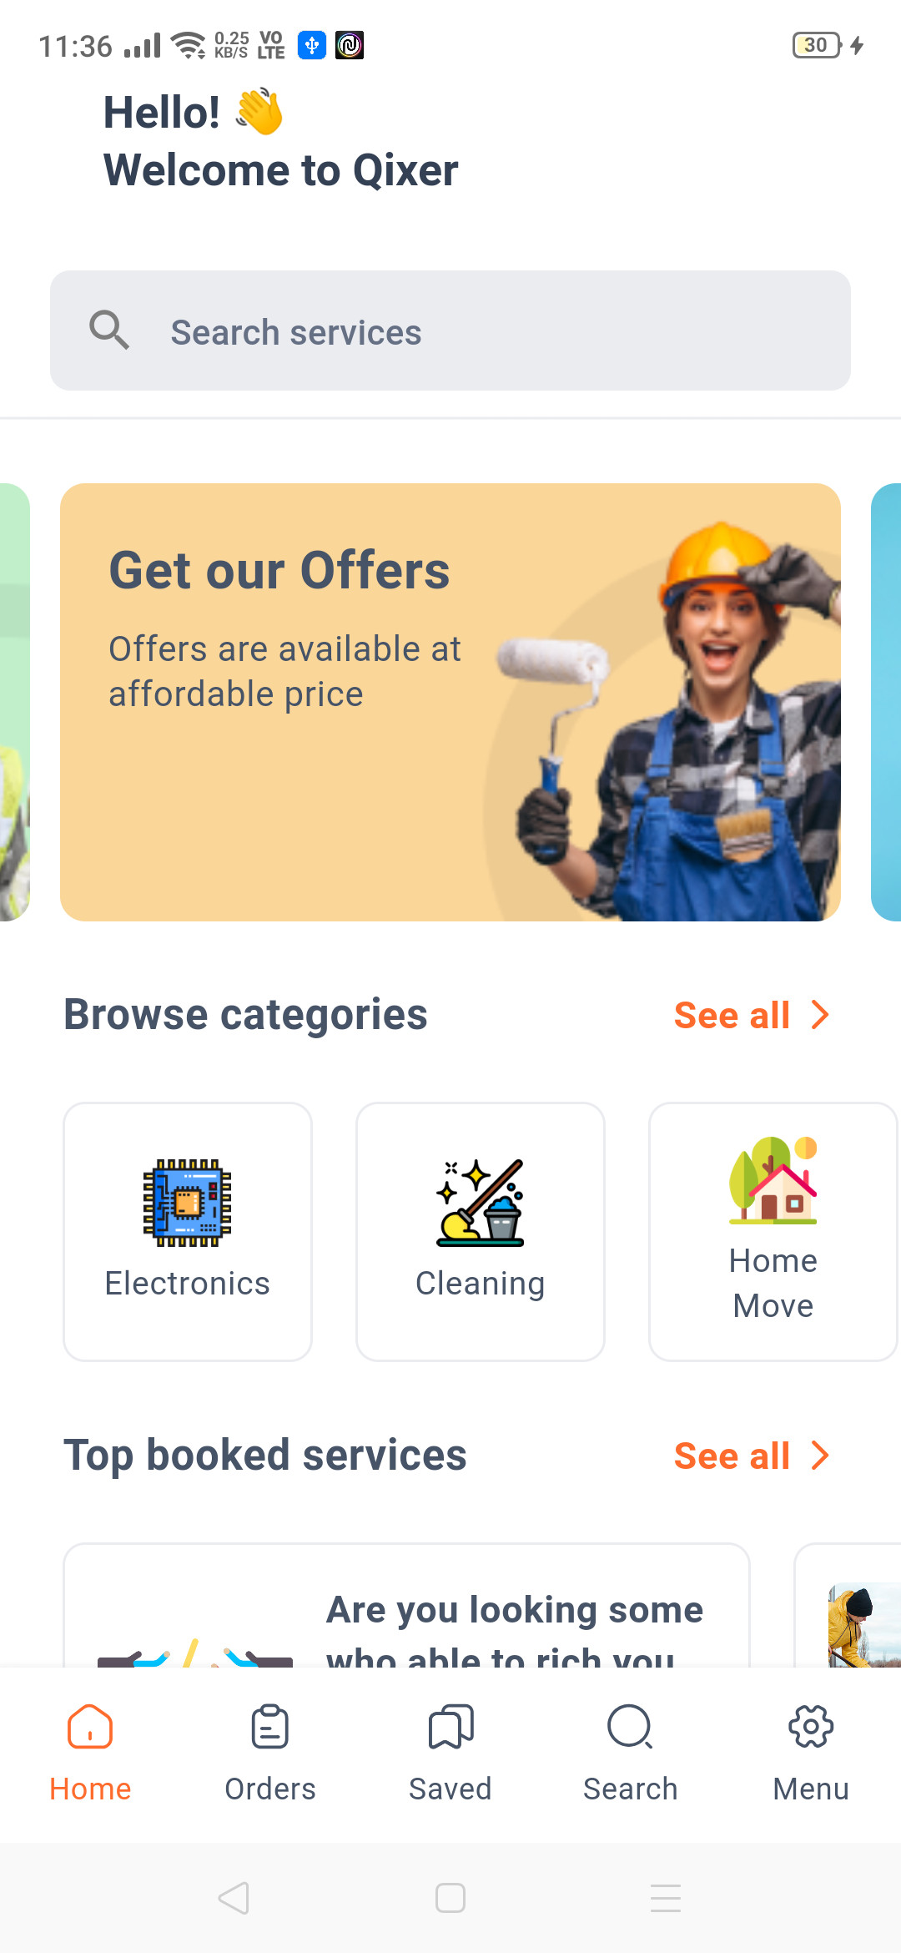
Task: Tap Android back navigation button
Action: [234, 1898]
